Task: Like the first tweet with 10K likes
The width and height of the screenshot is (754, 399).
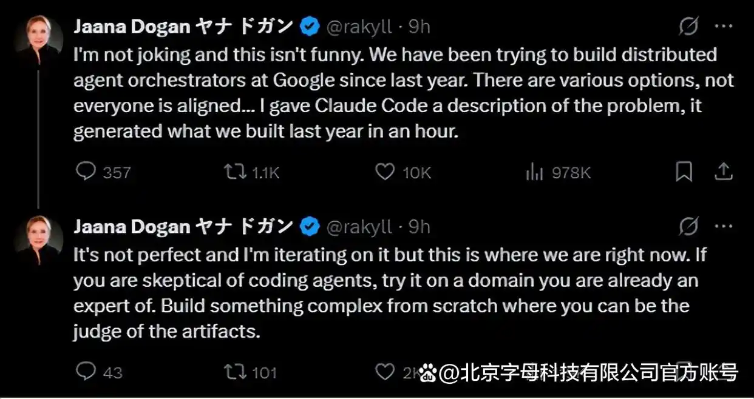Action: click(x=385, y=172)
